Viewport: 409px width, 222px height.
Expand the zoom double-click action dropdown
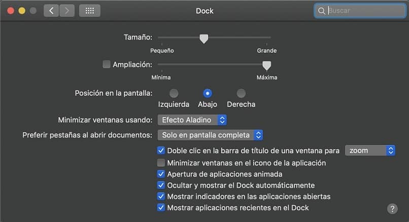(370, 151)
